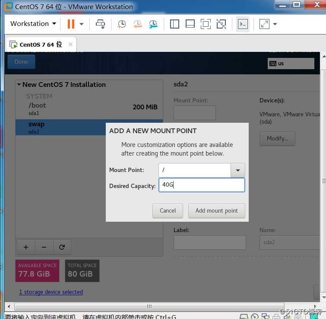The height and width of the screenshot is (319, 326).
Task: Click Add mount point button
Action: (x=216, y=211)
